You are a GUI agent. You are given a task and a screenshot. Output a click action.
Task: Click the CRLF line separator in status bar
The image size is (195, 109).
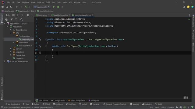157,107
